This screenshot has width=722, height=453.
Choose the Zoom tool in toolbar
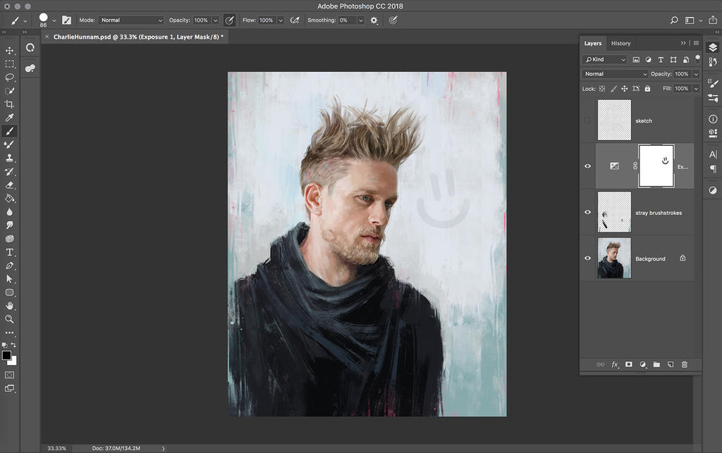(10, 319)
